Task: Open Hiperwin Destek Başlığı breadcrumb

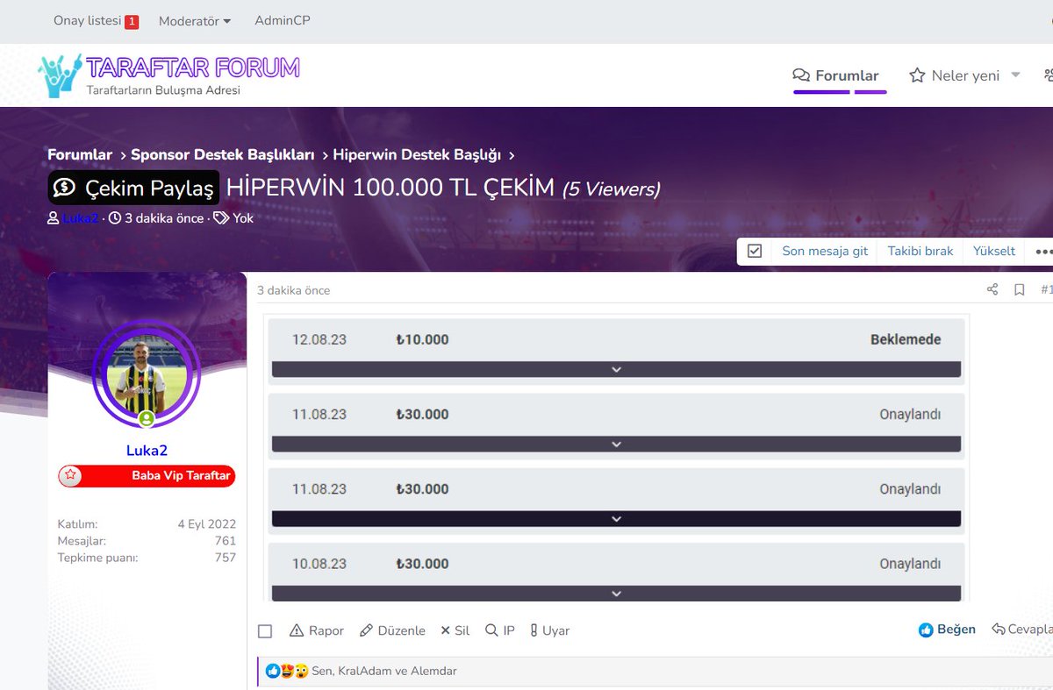Action: click(x=417, y=154)
